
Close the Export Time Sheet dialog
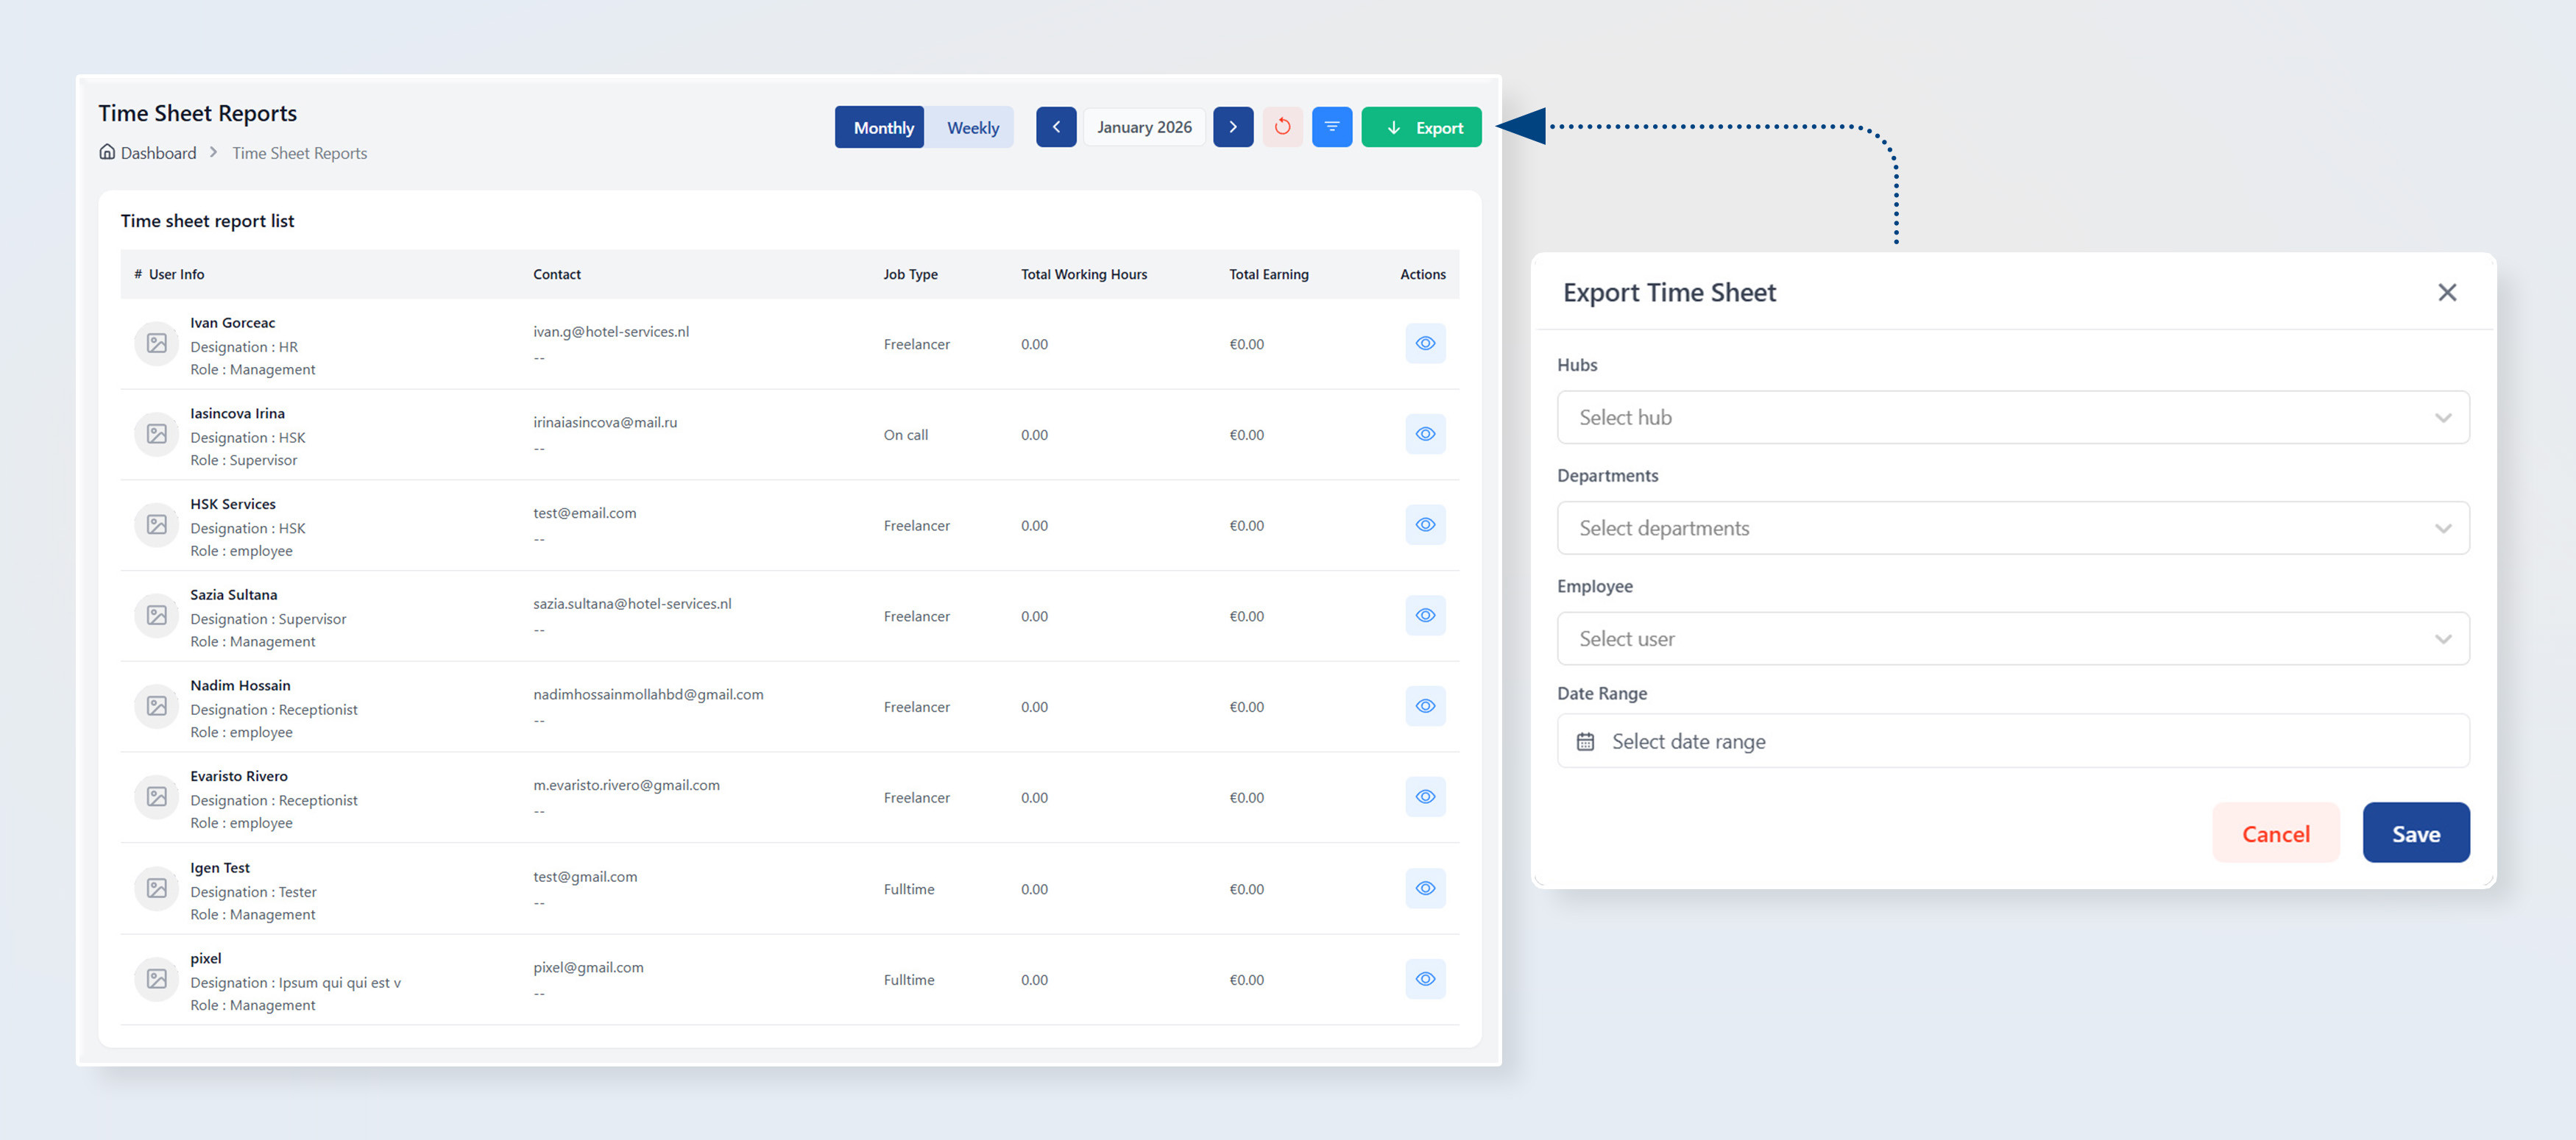coord(2448,292)
